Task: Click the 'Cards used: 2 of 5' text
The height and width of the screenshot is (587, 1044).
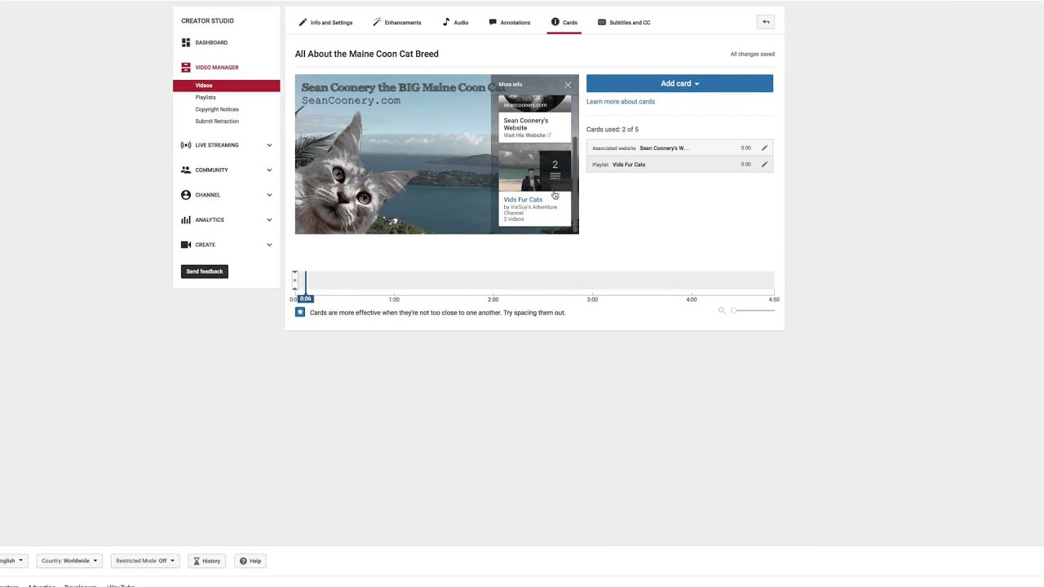Action: tap(613, 130)
